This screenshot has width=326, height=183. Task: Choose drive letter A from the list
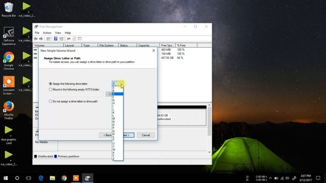point(118,88)
